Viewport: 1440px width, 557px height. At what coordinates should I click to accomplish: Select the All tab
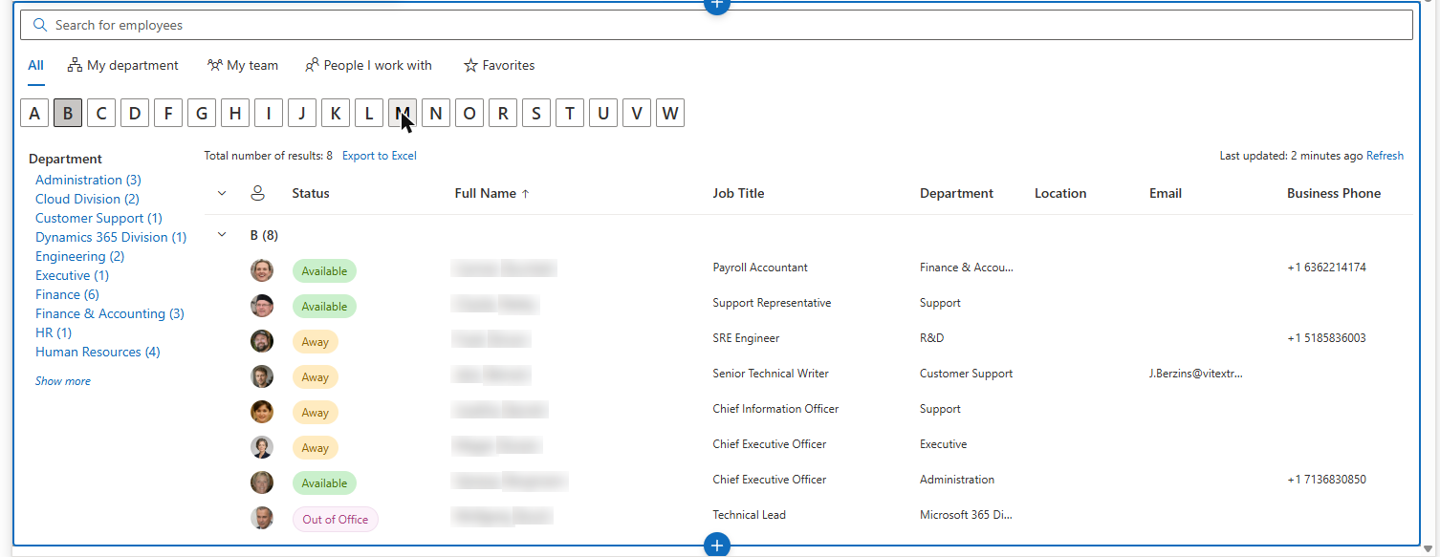pos(35,66)
